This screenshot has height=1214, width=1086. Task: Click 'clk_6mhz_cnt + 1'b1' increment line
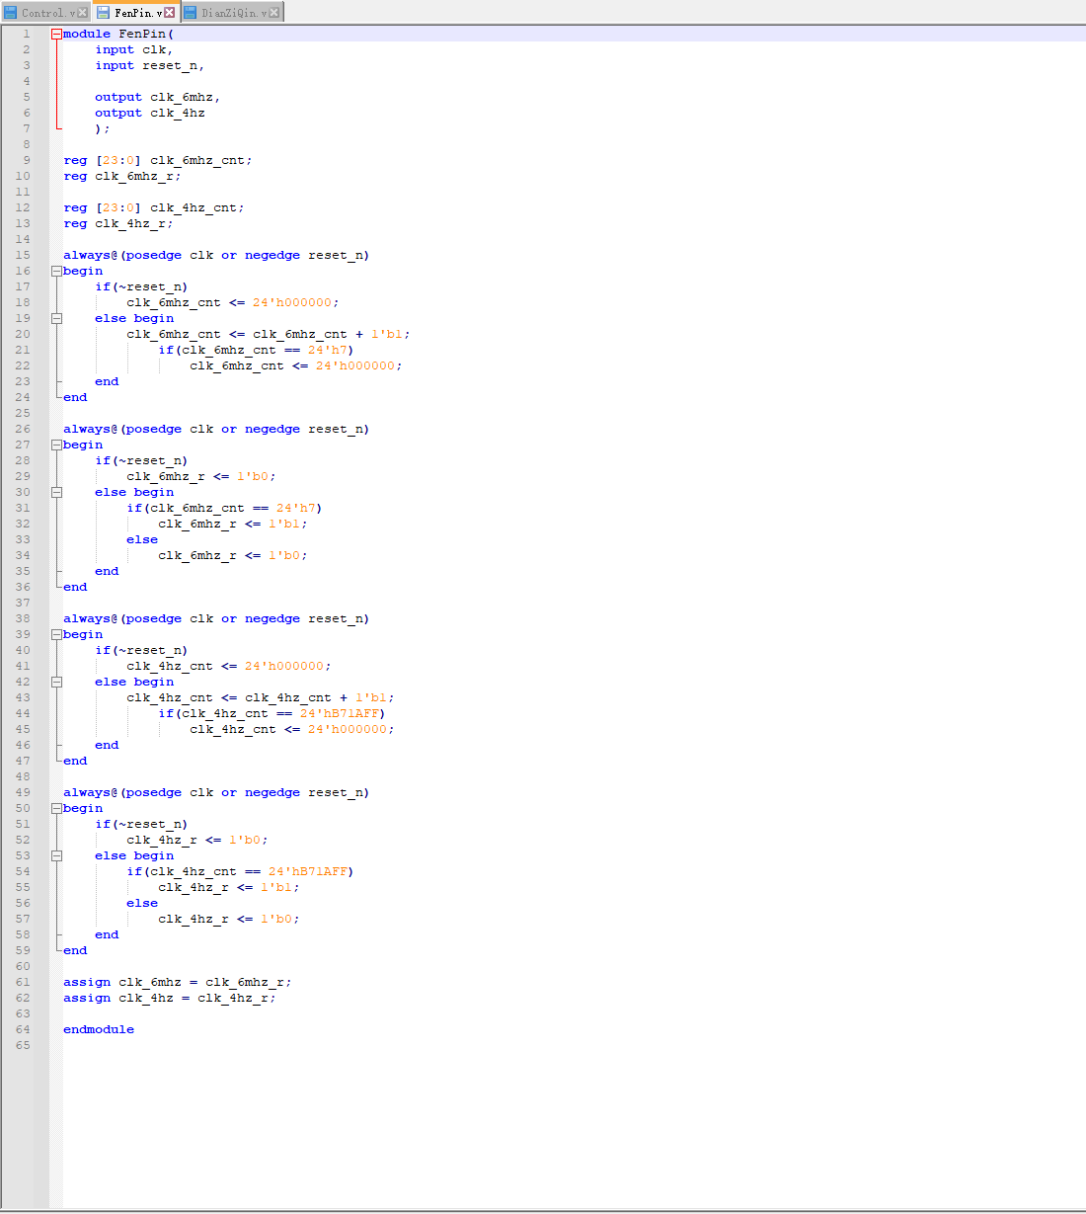[269, 334]
